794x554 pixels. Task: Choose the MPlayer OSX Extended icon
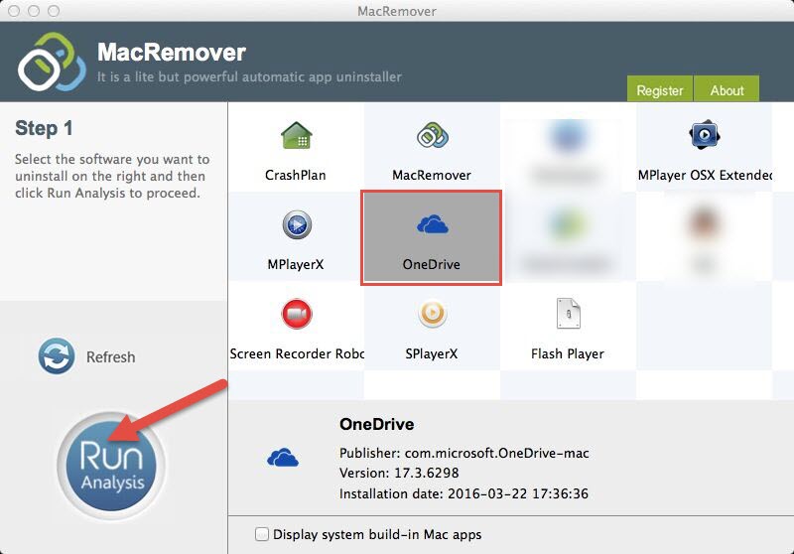tap(705, 135)
